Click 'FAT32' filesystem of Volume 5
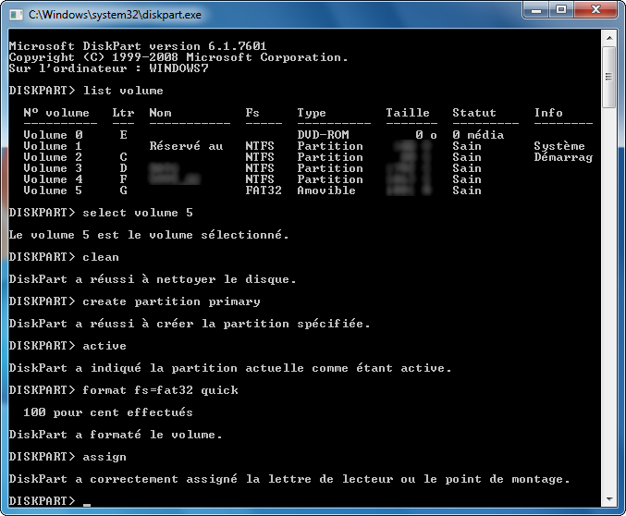Image resolution: width=626 pixels, height=516 pixels. tap(264, 190)
